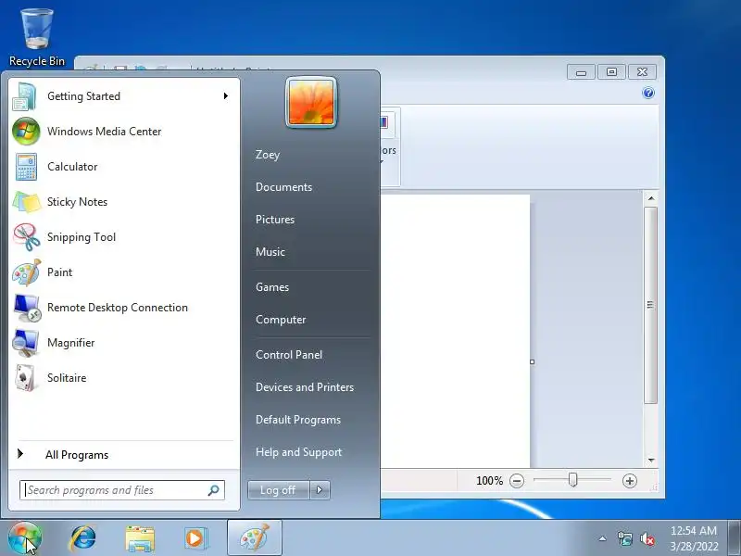The height and width of the screenshot is (556, 741).
Task: Open Remote Desktop Connection
Action: (x=124, y=308)
